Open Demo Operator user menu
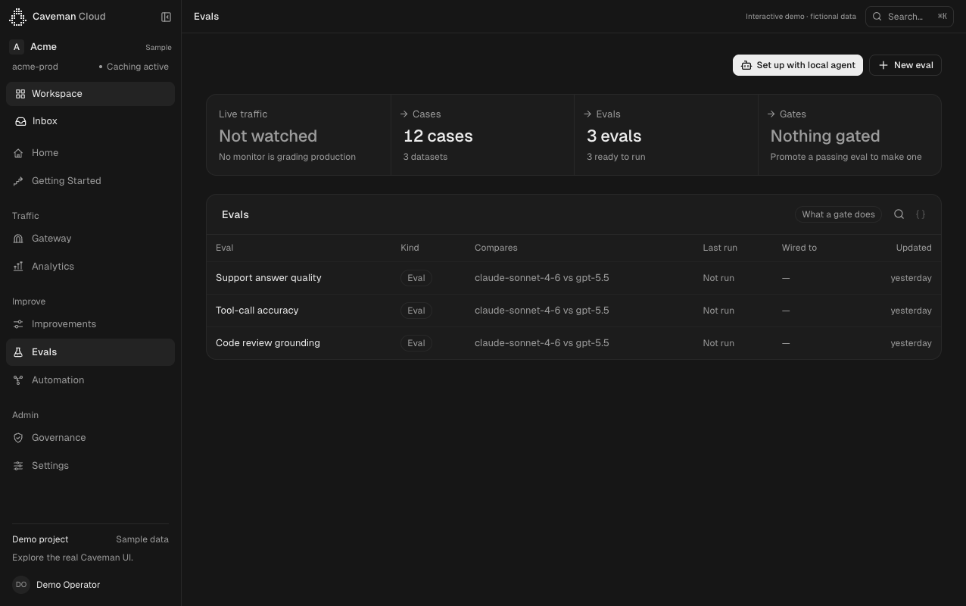The width and height of the screenshot is (966, 606). coord(90,585)
